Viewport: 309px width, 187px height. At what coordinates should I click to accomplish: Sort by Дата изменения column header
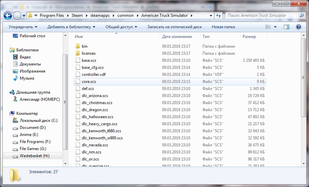pyautogui.click(x=180, y=37)
